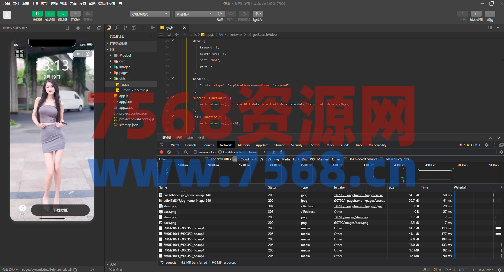Screen dimensions: 504x272
Task: Check the Hide data URLs option
Action: (206, 159)
